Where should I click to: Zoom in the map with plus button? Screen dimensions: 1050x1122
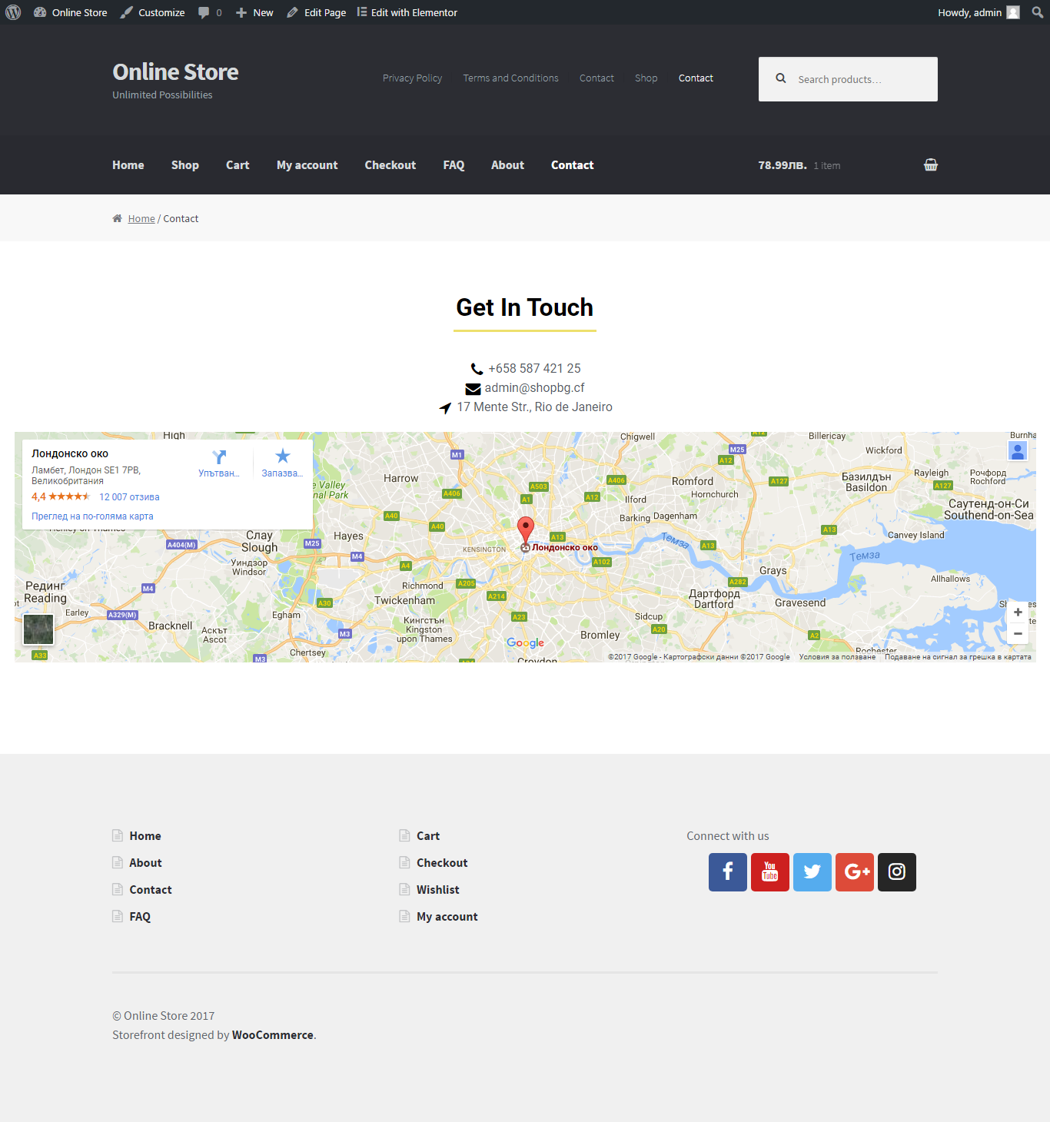(x=1018, y=612)
